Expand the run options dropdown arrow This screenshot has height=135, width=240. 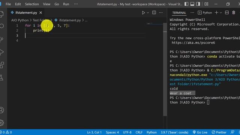pyautogui.click(x=148, y=13)
